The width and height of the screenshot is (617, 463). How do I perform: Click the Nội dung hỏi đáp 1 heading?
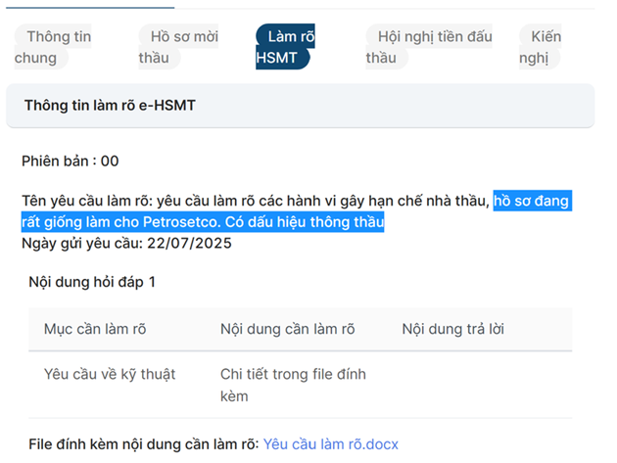(92, 282)
